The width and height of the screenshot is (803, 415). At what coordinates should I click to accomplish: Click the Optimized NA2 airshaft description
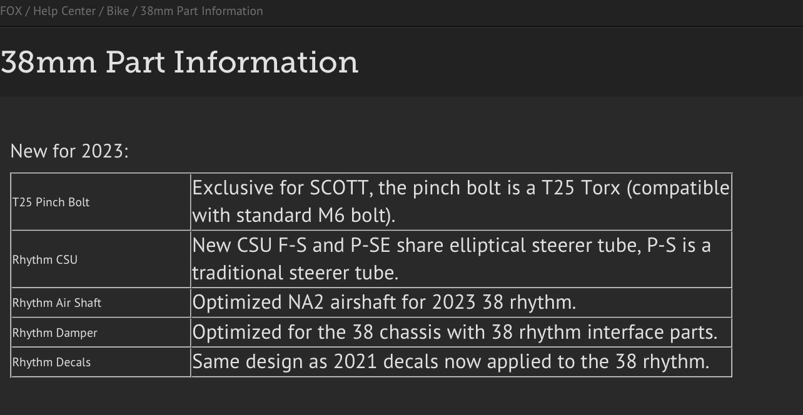384,302
